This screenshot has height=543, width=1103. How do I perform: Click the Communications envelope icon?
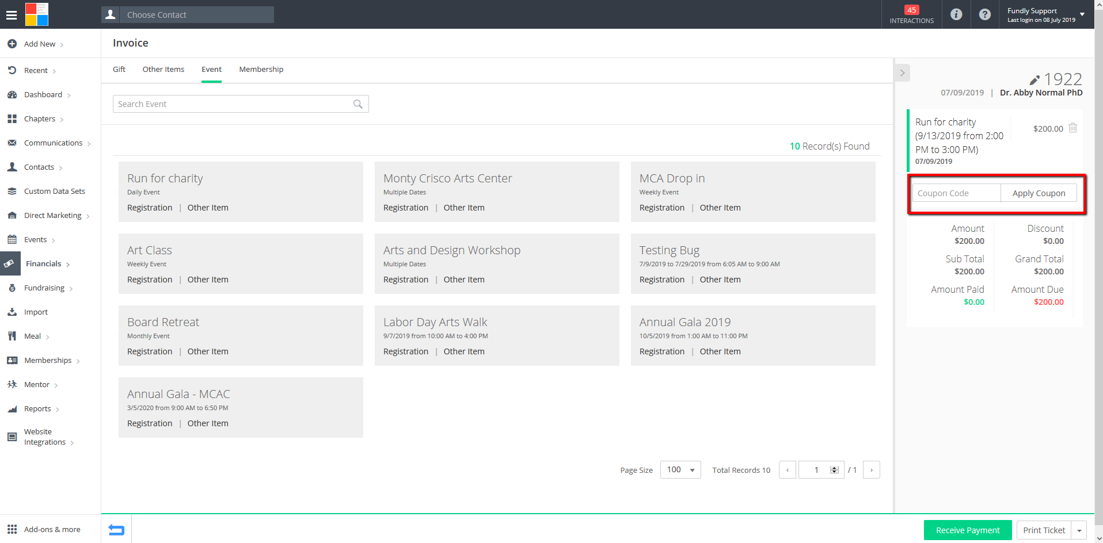[x=12, y=143]
